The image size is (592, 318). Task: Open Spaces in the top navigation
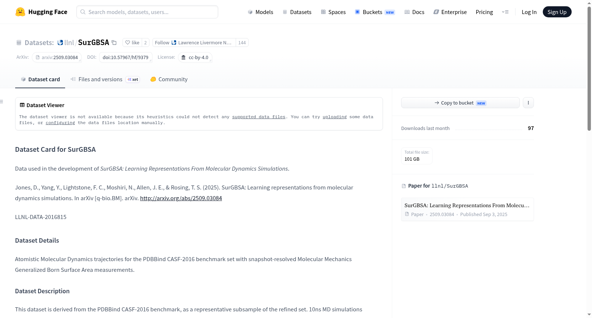click(x=333, y=12)
